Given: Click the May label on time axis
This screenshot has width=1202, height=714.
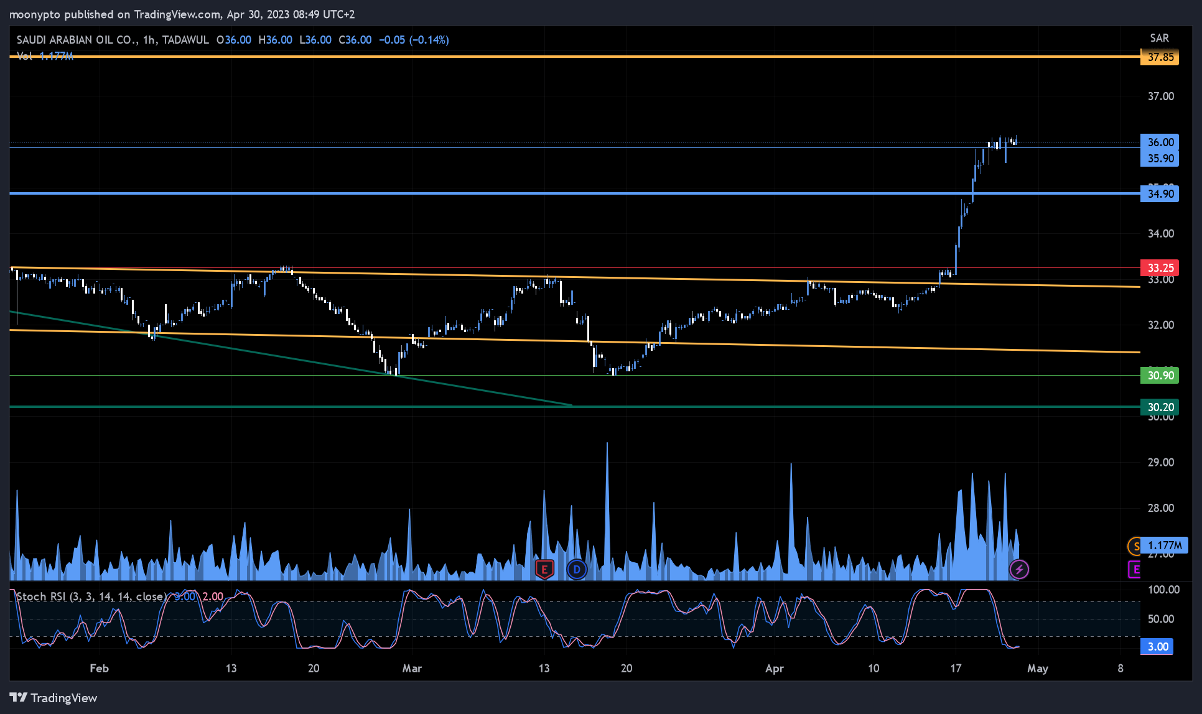Looking at the screenshot, I should coord(1038,669).
